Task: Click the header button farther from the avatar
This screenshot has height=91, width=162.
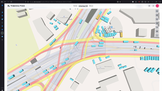Action: tap(149, 6)
